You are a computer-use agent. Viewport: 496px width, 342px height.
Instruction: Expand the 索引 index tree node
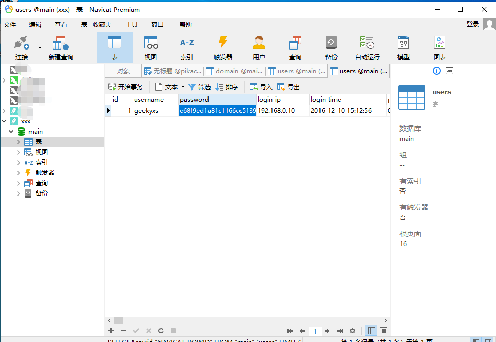(x=19, y=162)
